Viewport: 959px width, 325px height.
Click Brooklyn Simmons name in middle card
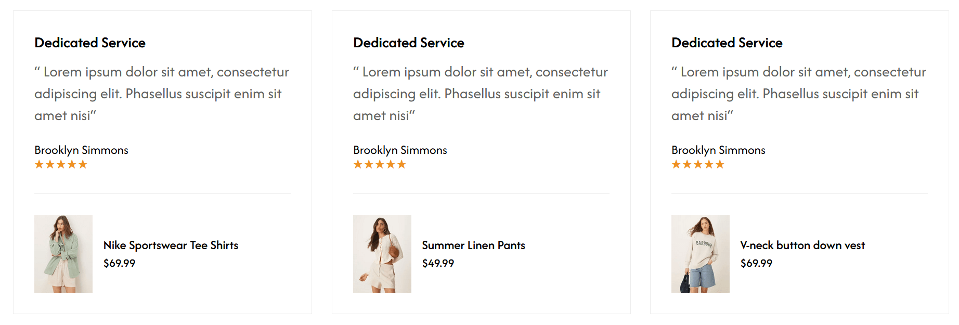coord(400,150)
